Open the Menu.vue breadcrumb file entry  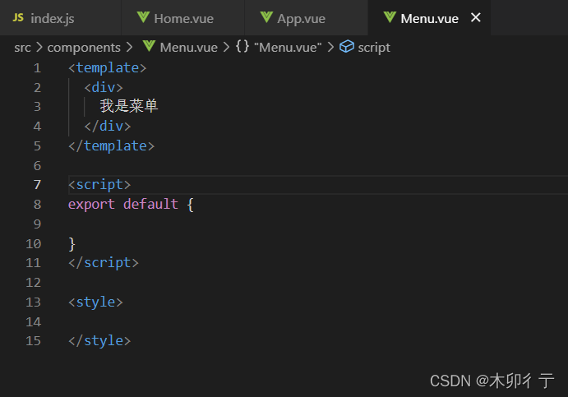click(x=189, y=48)
